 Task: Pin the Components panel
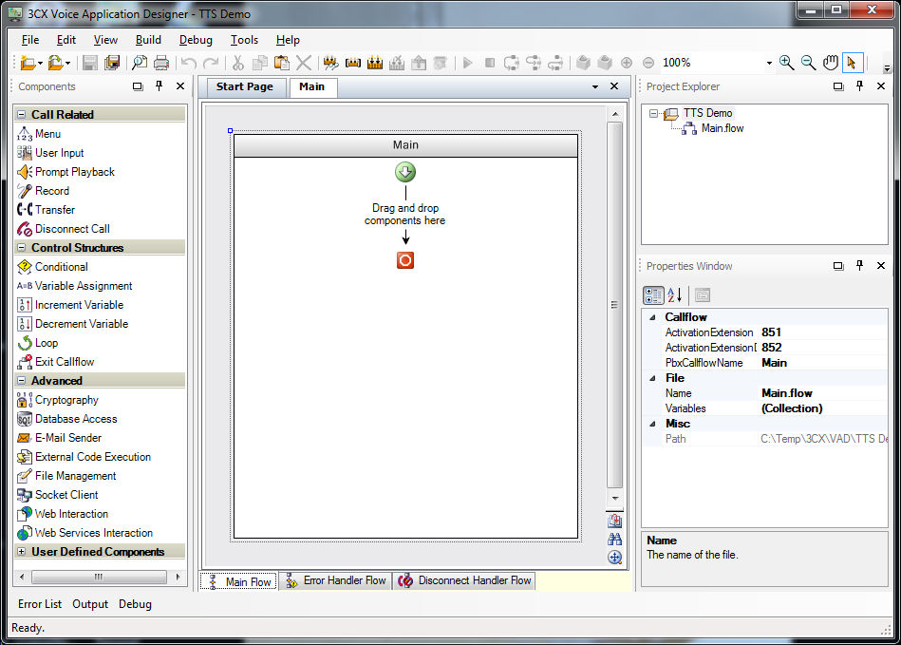tap(160, 86)
